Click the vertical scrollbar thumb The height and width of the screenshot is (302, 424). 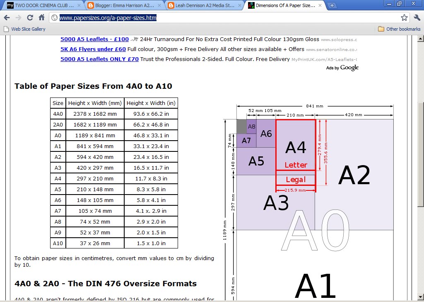click(x=421, y=155)
